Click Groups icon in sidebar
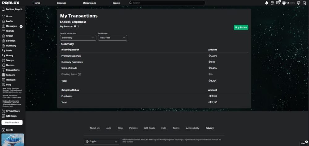 (3, 60)
